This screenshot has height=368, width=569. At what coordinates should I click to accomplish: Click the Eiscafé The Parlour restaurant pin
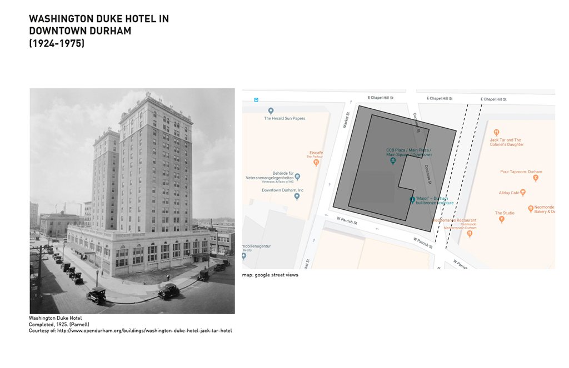tap(316, 163)
